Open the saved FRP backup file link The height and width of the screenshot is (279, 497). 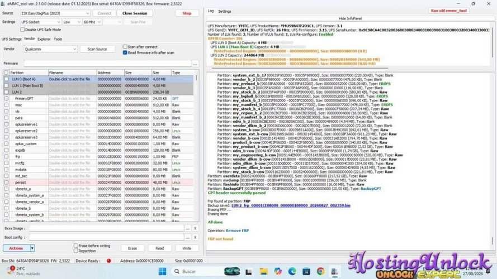[x=291, y=205]
